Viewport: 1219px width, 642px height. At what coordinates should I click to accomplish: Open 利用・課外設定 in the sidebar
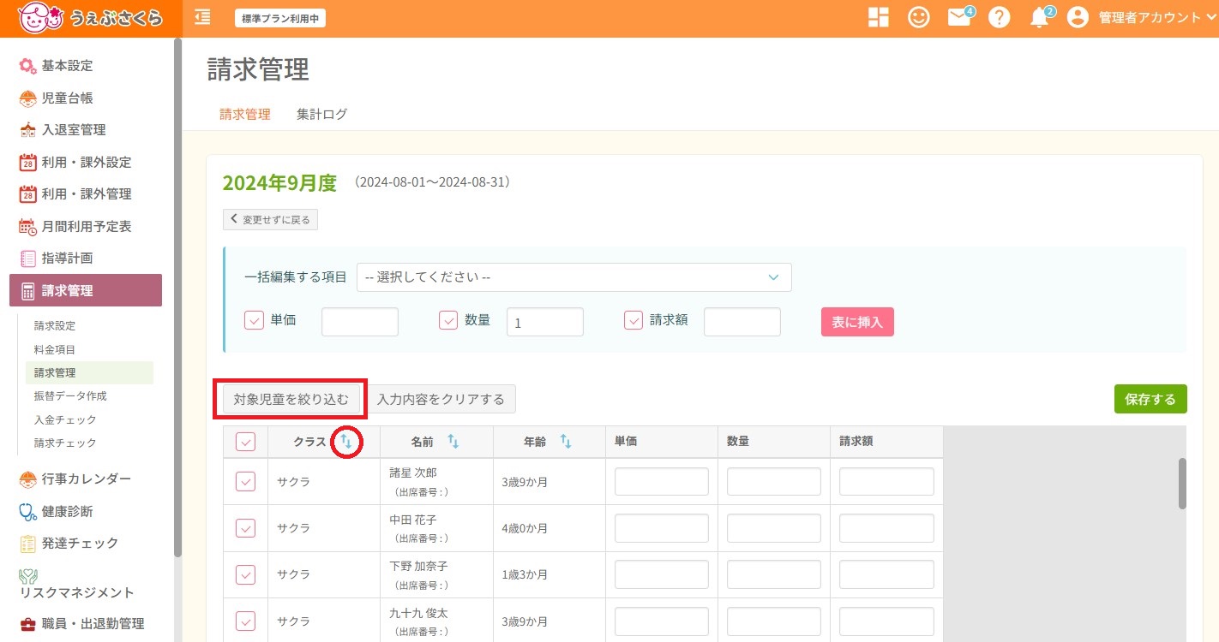[75, 162]
